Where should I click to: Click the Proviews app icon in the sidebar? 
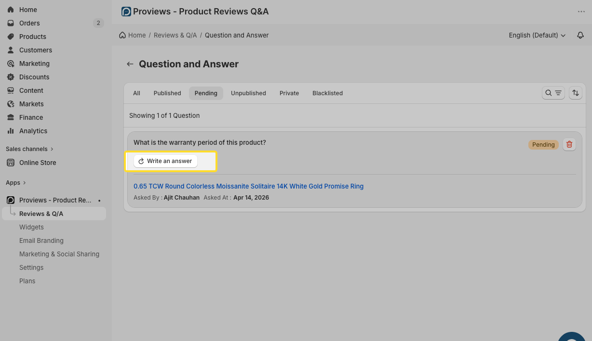(x=11, y=200)
